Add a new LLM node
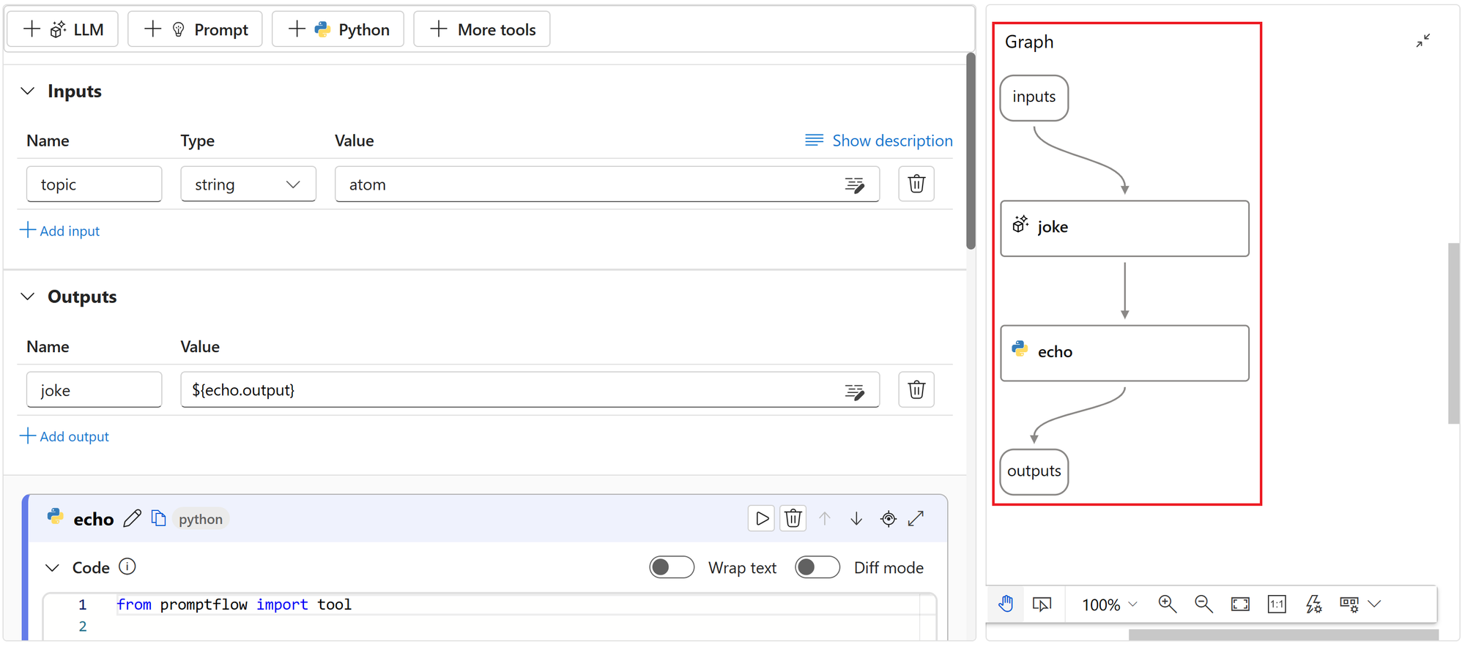Screen dimensions: 1465x647 click(63, 30)
